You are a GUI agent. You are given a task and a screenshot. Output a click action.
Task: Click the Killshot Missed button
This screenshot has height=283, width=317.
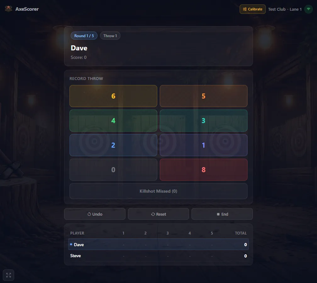[x=158, y=191]
